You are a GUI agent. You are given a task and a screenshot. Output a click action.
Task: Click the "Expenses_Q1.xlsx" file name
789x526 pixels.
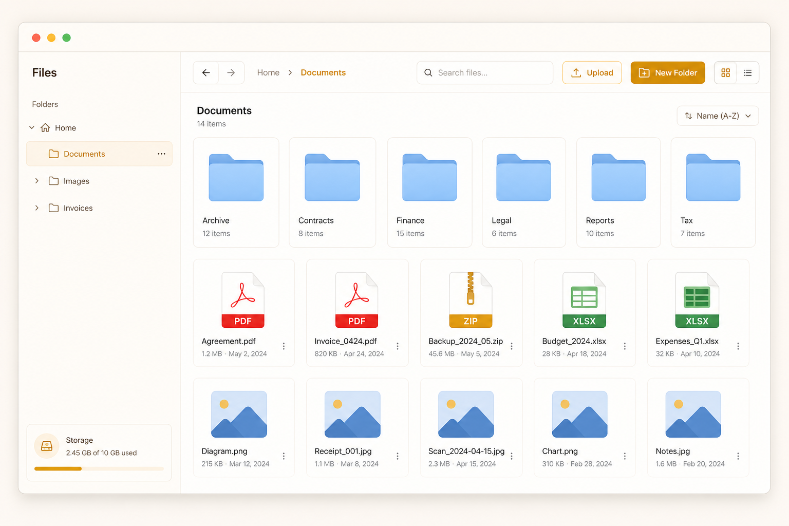point(687,341)
